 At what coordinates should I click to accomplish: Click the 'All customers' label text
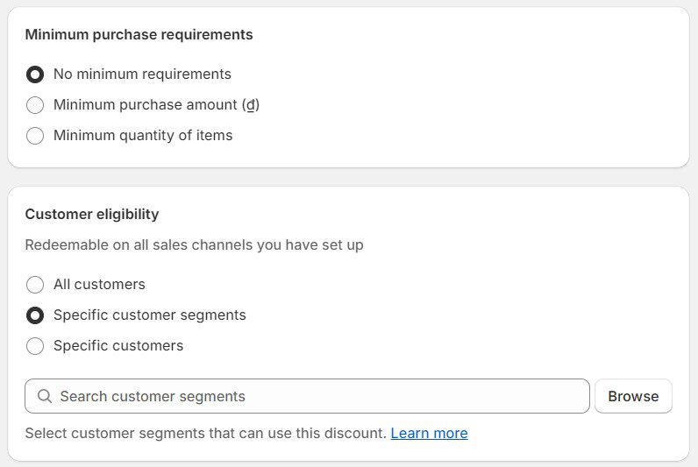click(99, 285)
